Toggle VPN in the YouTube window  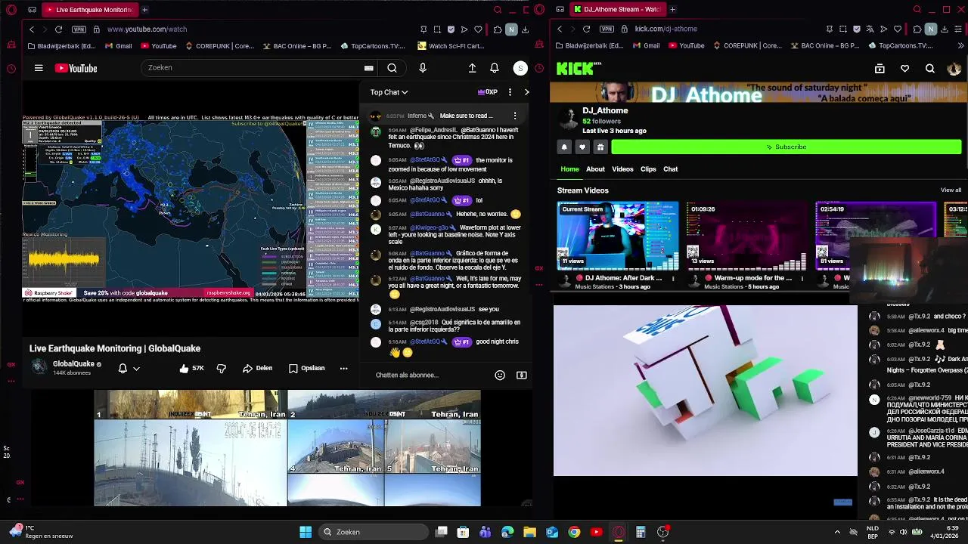[x=79, y=29]
